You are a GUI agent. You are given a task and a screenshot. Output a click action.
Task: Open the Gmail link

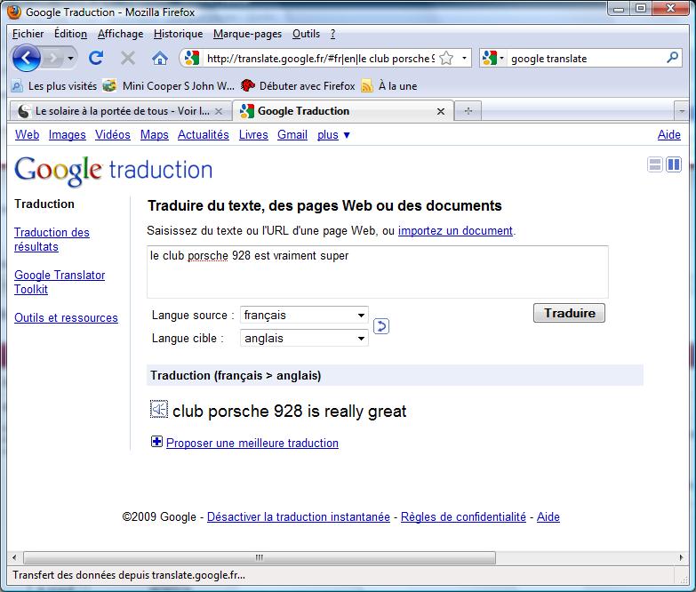(x=292, y=134)
